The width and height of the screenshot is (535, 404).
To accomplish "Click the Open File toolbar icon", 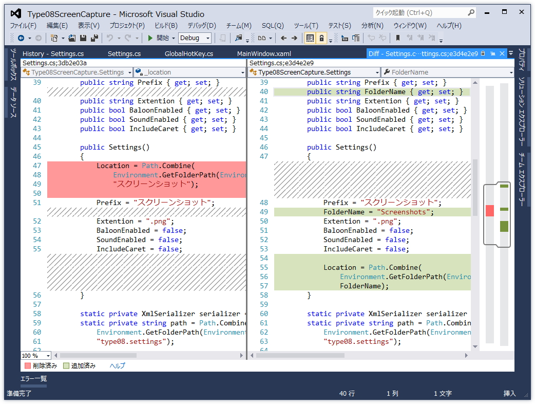I will click(x=72, y=38).
